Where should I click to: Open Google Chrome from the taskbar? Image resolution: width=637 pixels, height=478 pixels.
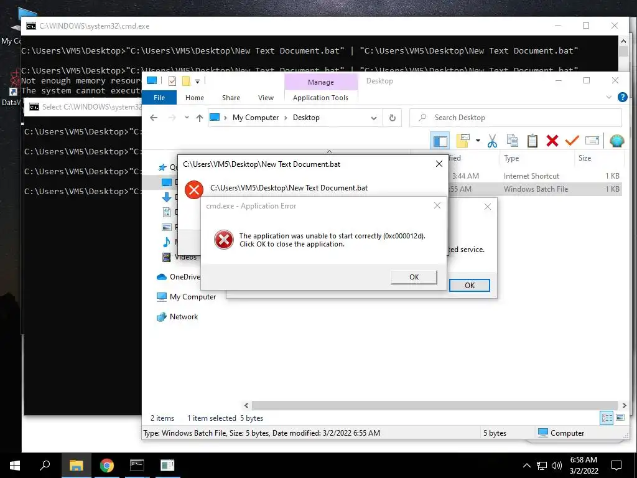[x=106, y=466]
